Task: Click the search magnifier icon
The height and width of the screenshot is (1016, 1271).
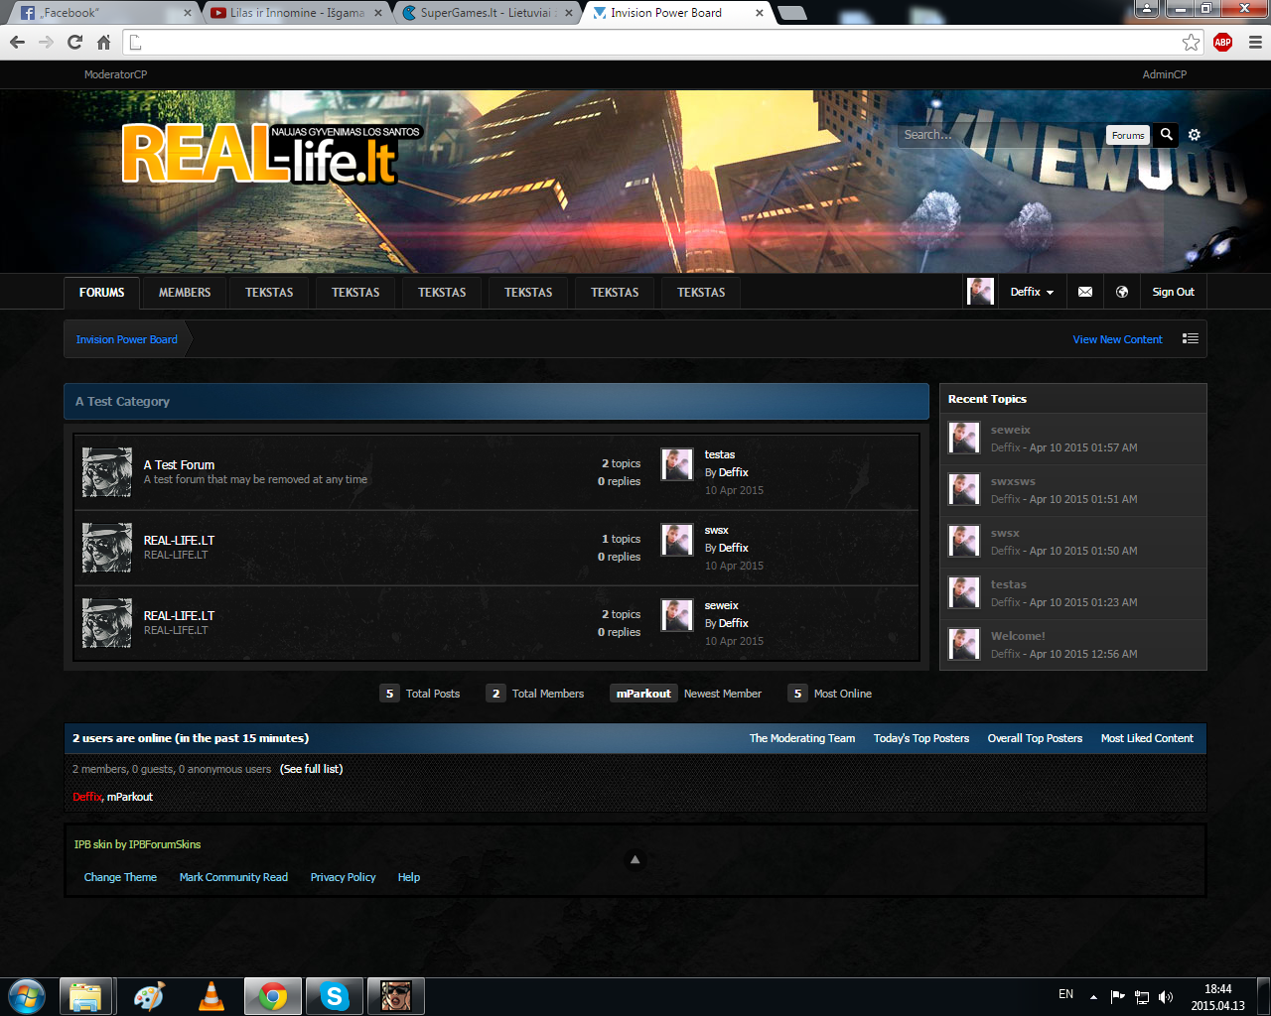Action: (1167, 134)
